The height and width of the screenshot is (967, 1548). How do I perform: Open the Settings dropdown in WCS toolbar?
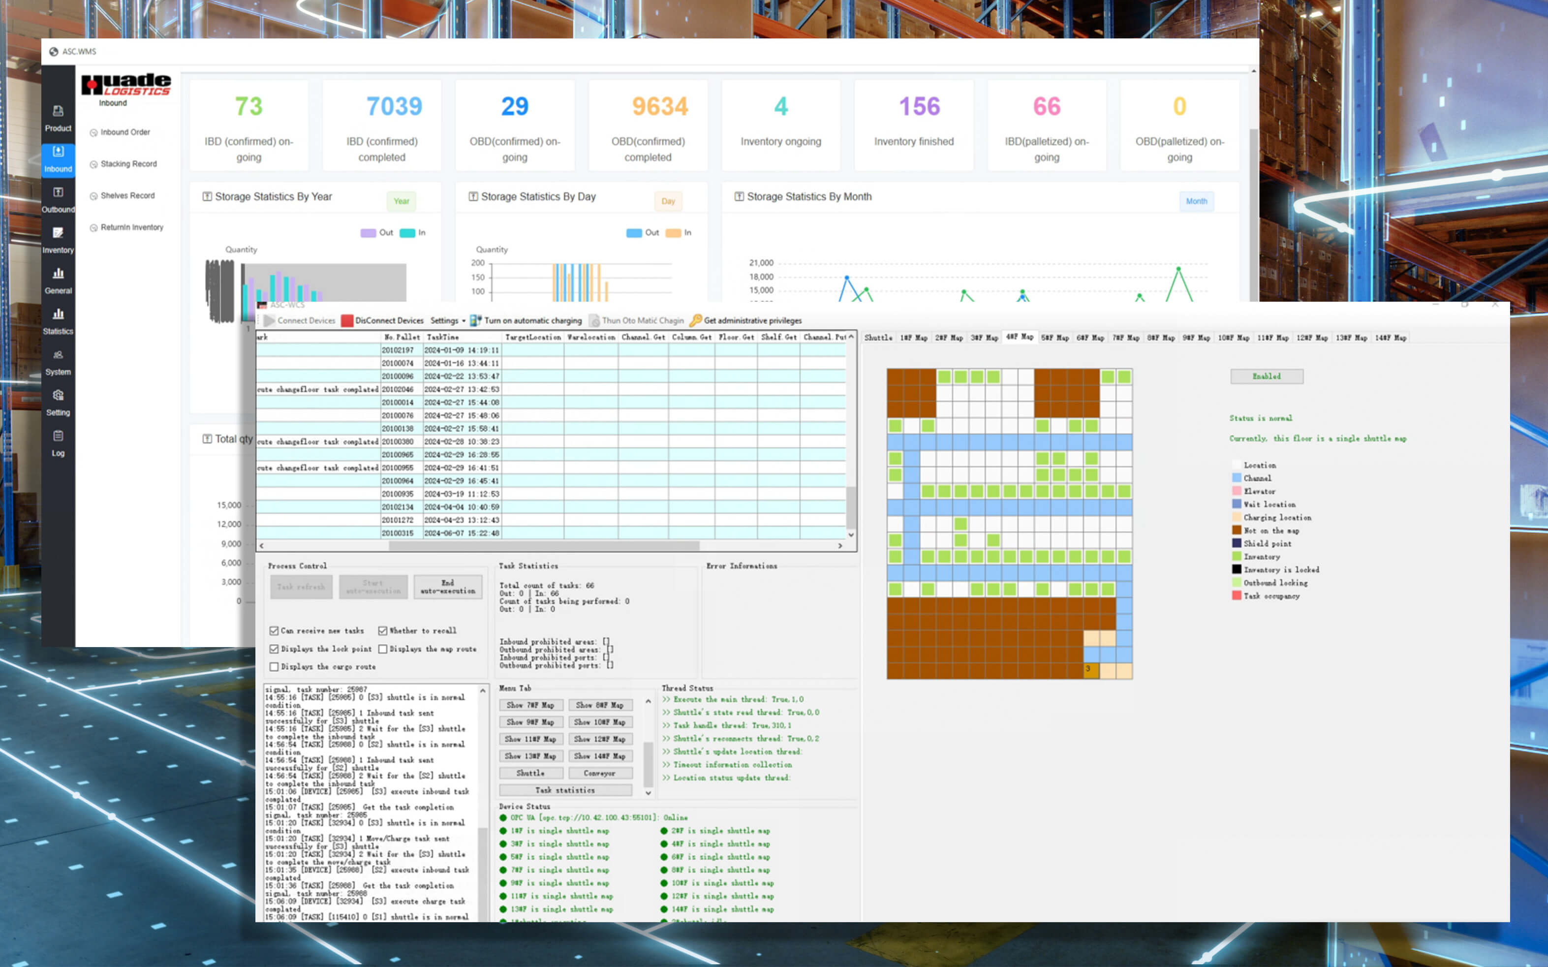tap(447, 321)
